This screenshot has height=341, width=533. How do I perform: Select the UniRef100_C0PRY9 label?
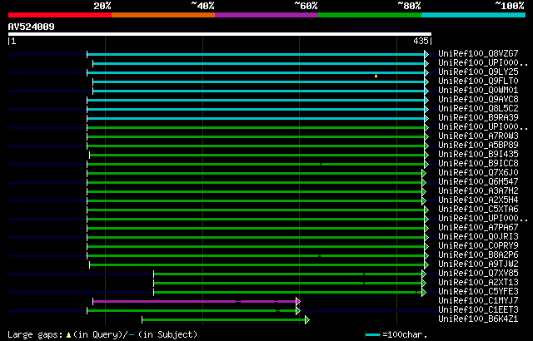pos(478,246)
